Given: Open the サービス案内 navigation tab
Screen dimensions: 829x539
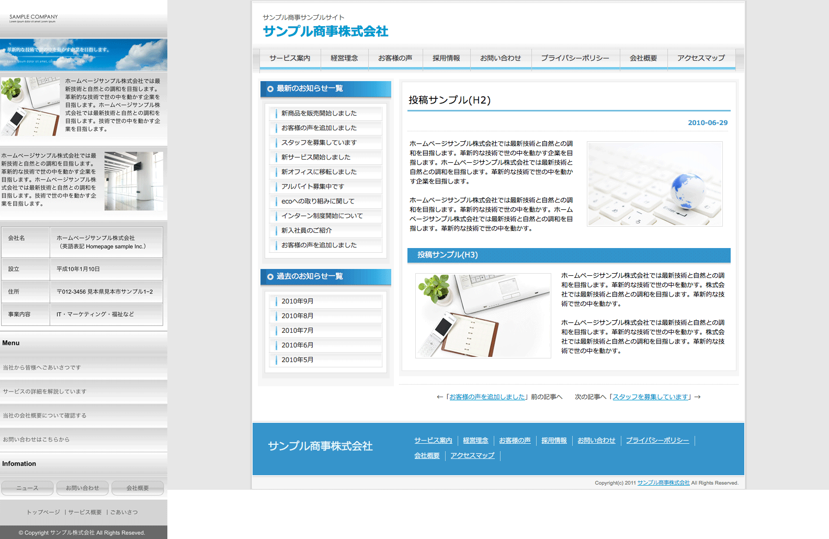Looking at the screenshot, I should [290, 58].
